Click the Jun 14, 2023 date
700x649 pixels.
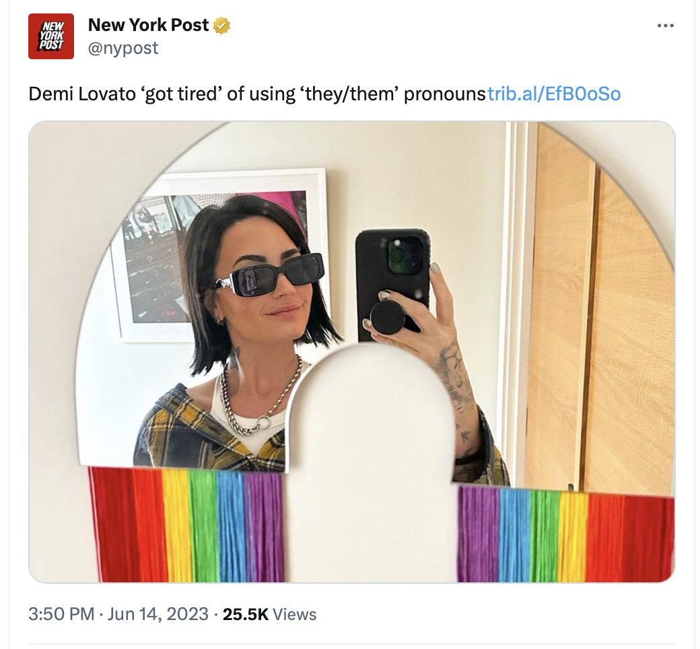[157, 614]
